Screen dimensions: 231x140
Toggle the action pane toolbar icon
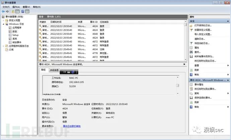click(27, 11)
